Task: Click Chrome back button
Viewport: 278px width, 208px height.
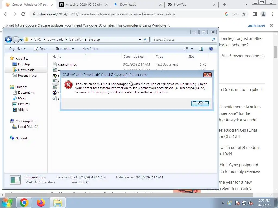Action: pyautogui.click(x=6, y=14)
